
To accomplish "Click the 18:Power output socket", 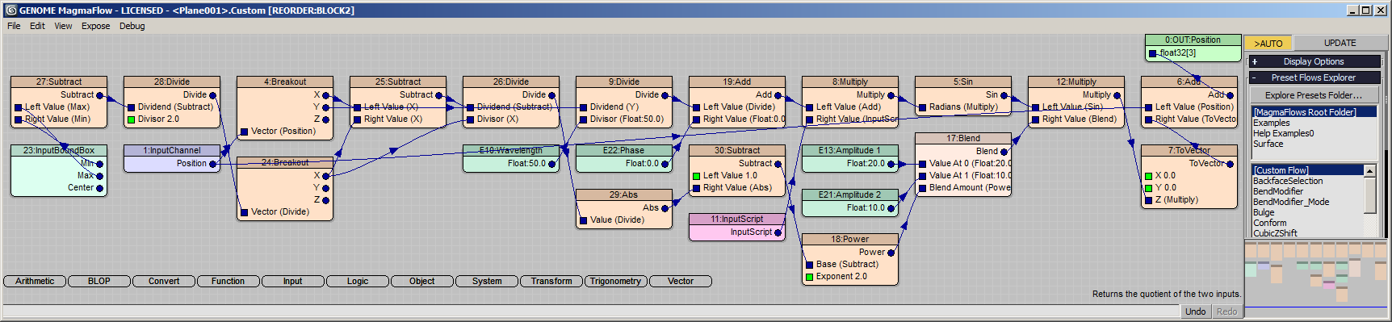I will pyautogui.click(x=891, y=253).
